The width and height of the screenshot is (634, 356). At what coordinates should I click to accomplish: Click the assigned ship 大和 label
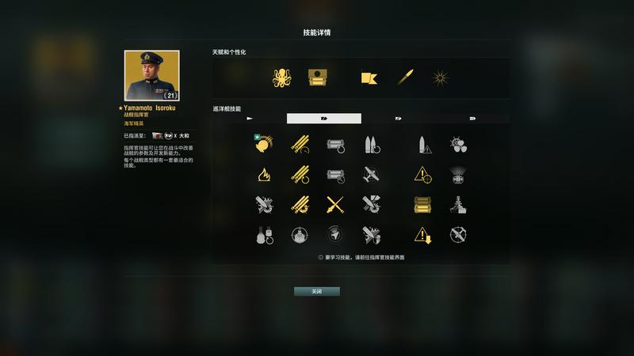[184, 136]
